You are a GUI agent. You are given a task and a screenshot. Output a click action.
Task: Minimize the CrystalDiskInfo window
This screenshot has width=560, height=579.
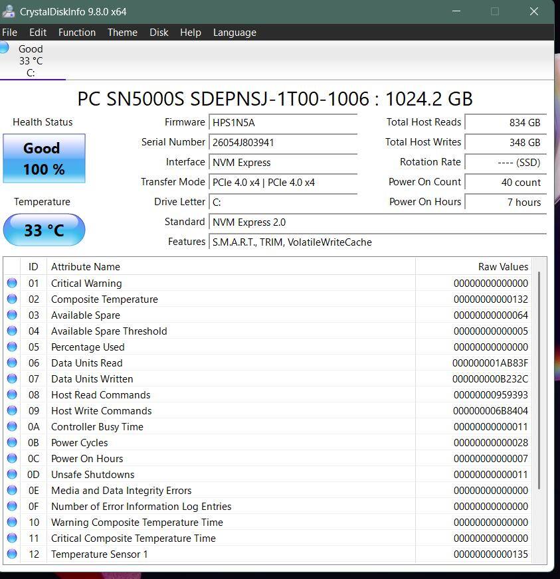[x=456, y=11]
